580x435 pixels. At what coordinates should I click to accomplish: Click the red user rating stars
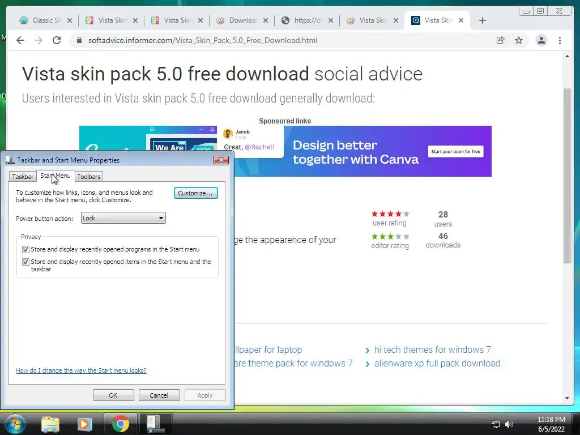coord(390,214)
